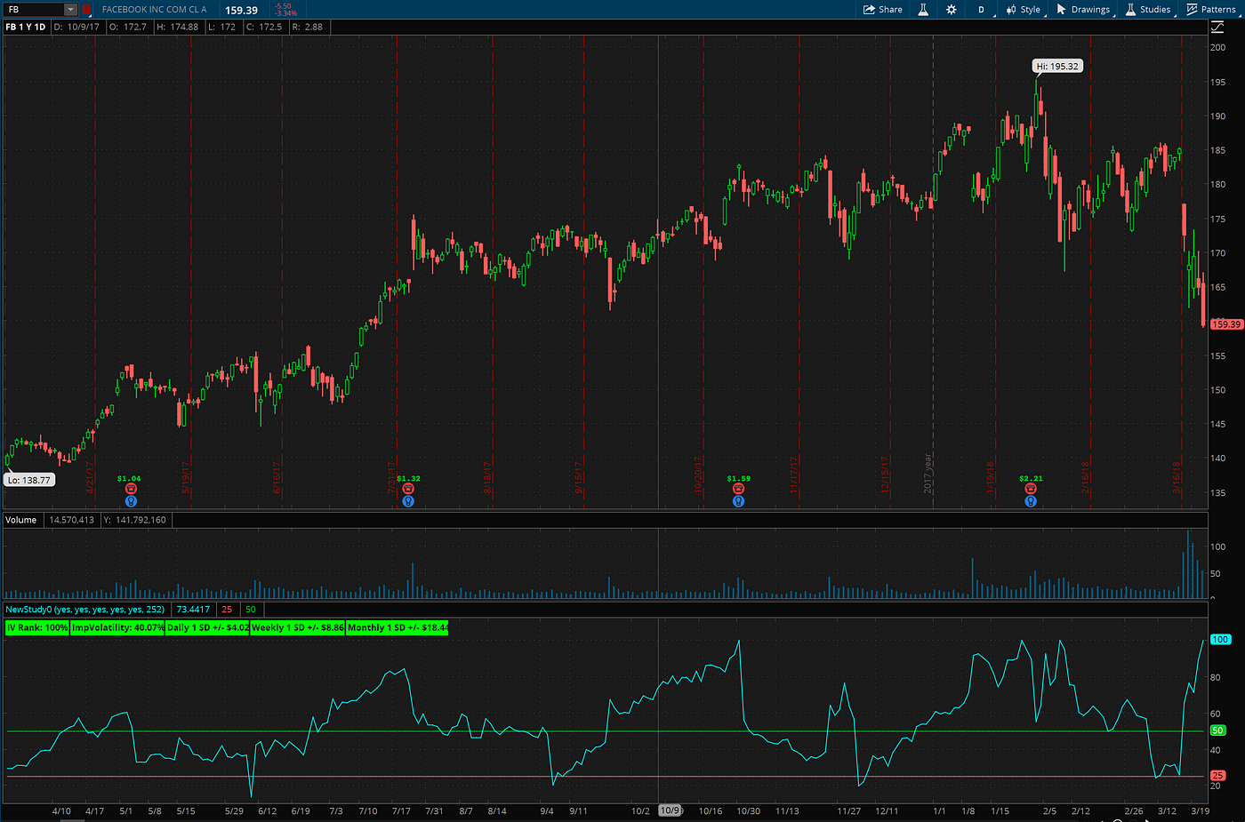Select the highlighted 10/9 date on the time axis
Viewport: 1245px width, 822px height.
pyautogui.click(x=670, y=810)
